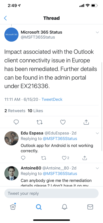This screenshot has height=223, width=103.
Task: Tap the Tweet your reply field
Action: (x=51, y=193)
